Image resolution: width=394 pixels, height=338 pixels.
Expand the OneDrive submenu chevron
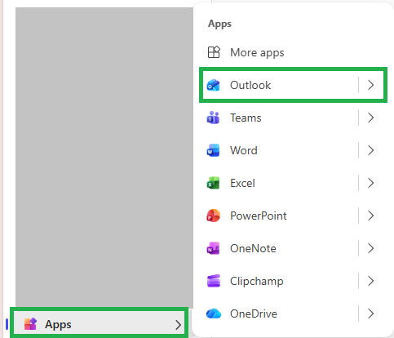click(371, 314)
